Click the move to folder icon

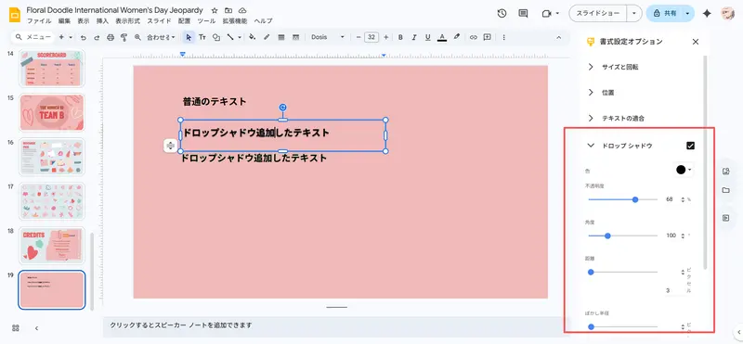[x=228, y=10]
